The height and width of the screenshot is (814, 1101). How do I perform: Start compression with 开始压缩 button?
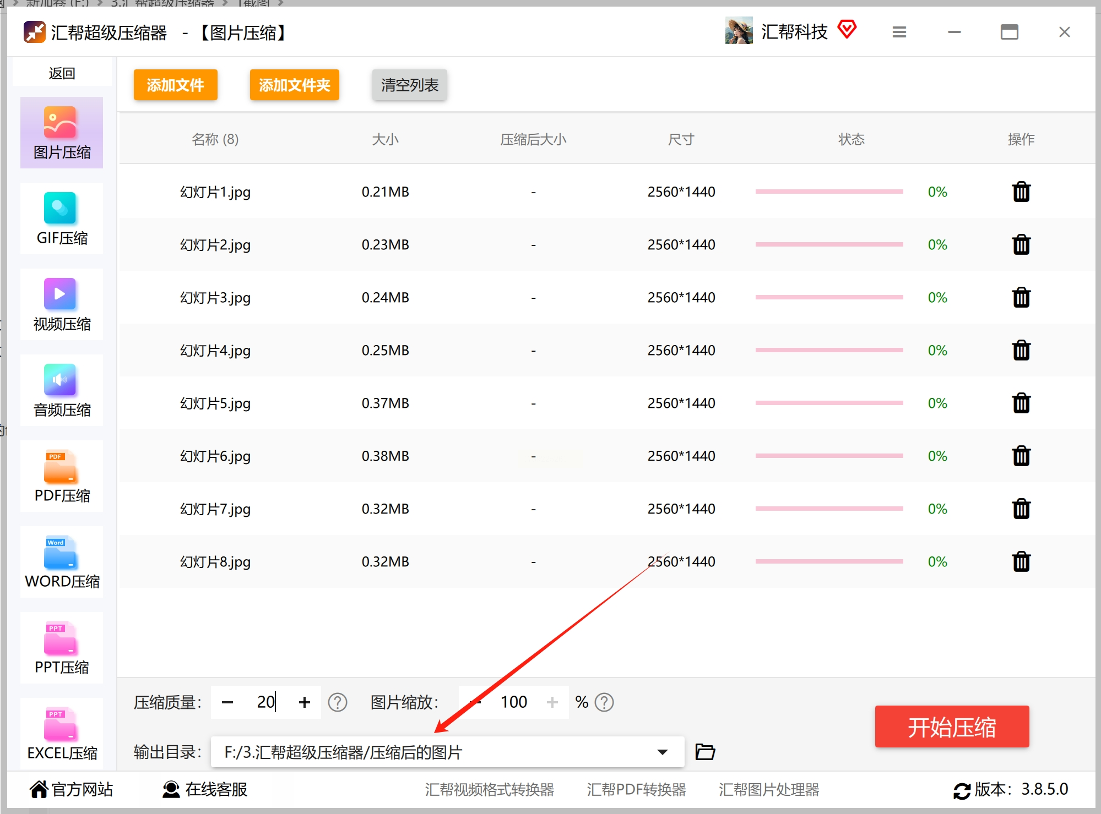tap(951, 726)
